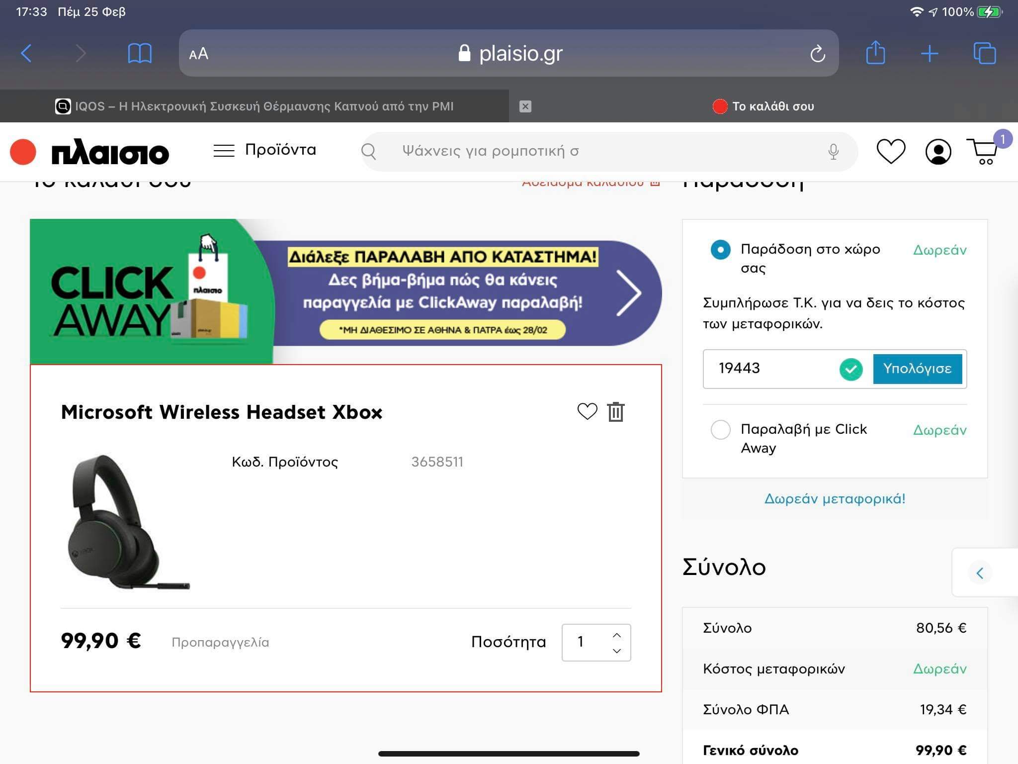Open the user account icon
This screenshot has height=764, width=1018.
click(938, 151)
